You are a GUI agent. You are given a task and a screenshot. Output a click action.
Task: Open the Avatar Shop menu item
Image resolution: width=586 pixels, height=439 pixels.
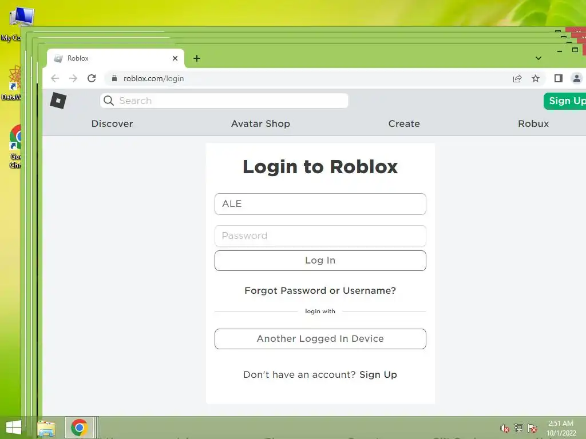tap(260, 123)
